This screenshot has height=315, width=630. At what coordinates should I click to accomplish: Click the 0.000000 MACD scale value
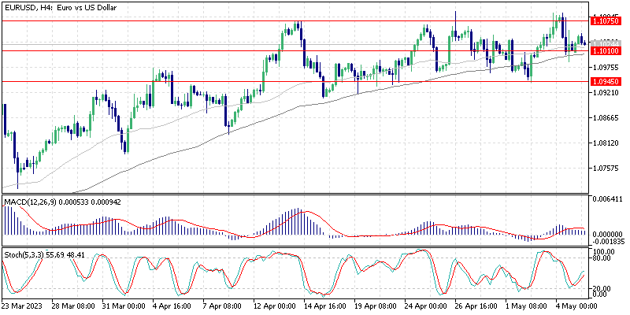(x=607, y=234)
